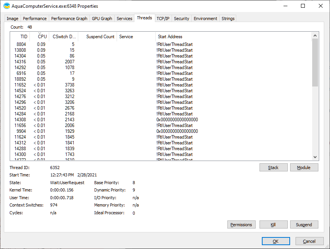Open the Performance tab

(35, 19)
